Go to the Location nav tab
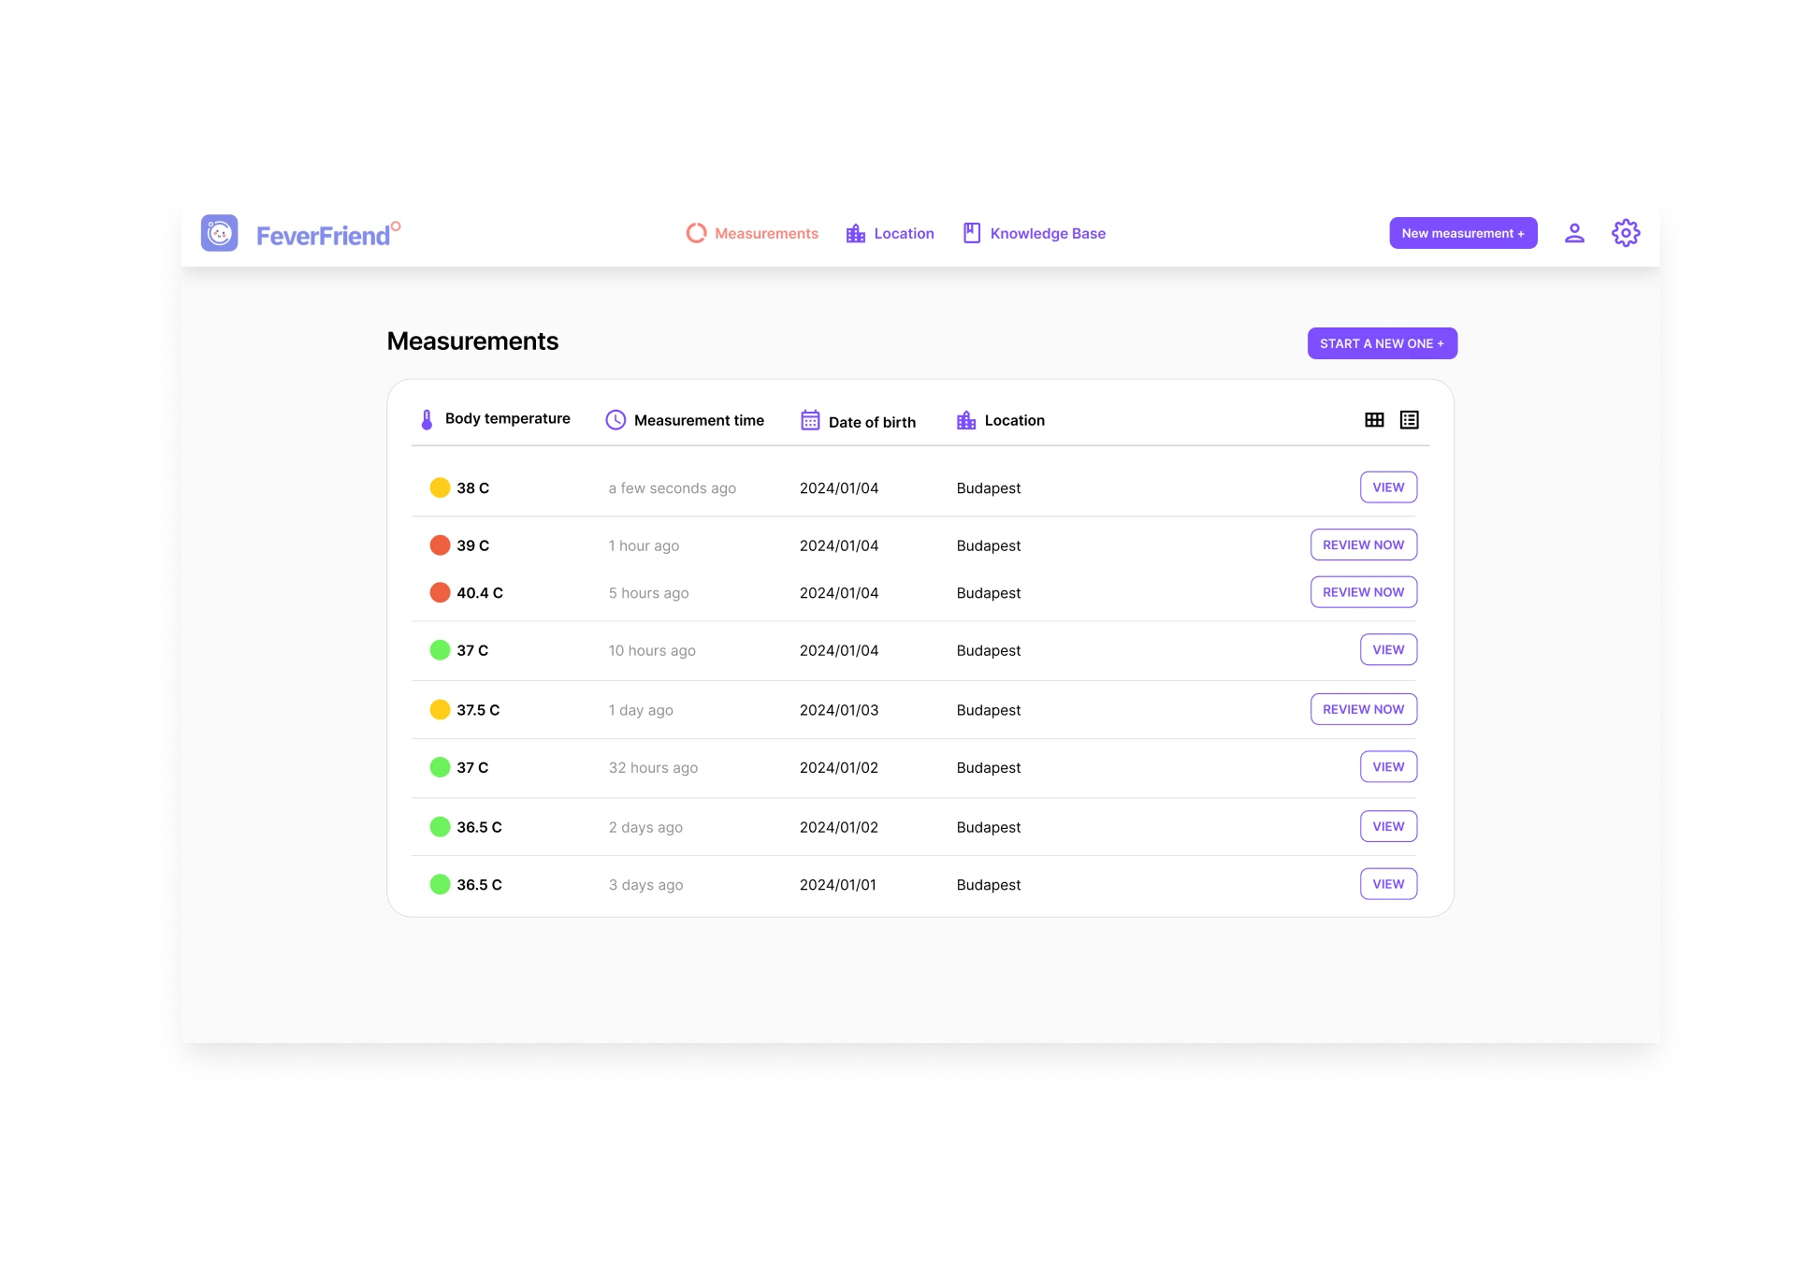Viewport: 1796px width, 1263px height. [890, 233]
